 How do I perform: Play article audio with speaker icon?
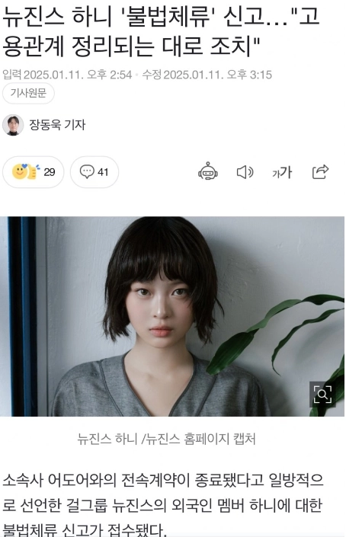pyautogui.click(x=245, y=172)
